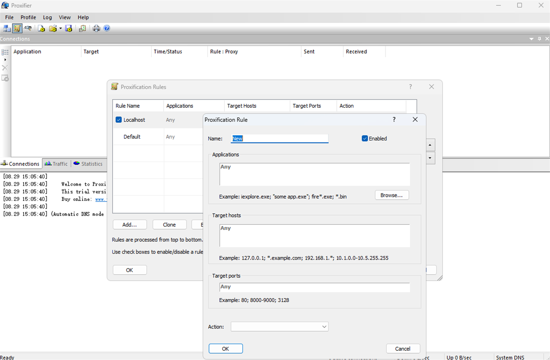Open the Profile menu
550x360 pixels.
[28, 17]
